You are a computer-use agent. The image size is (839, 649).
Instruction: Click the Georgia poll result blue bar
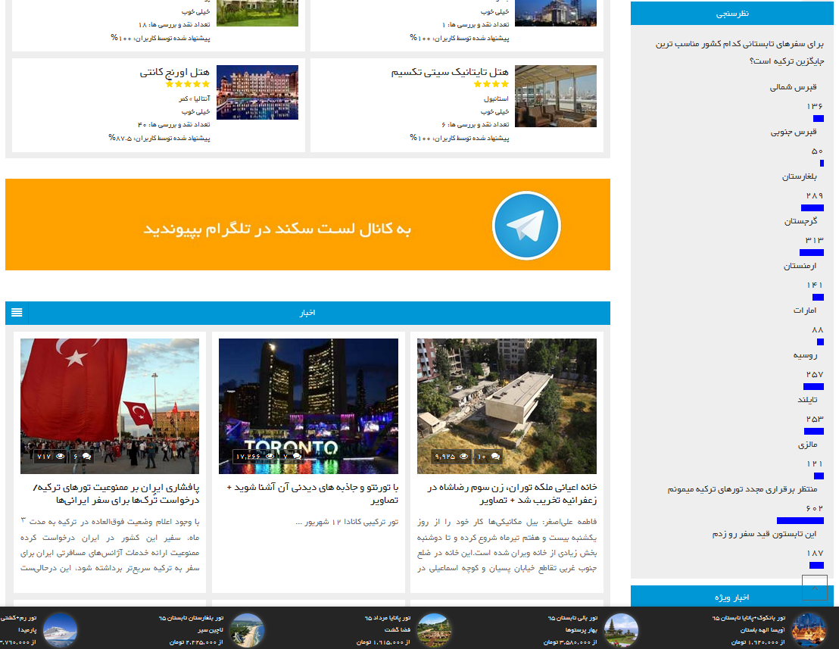[x=812, y=253]
